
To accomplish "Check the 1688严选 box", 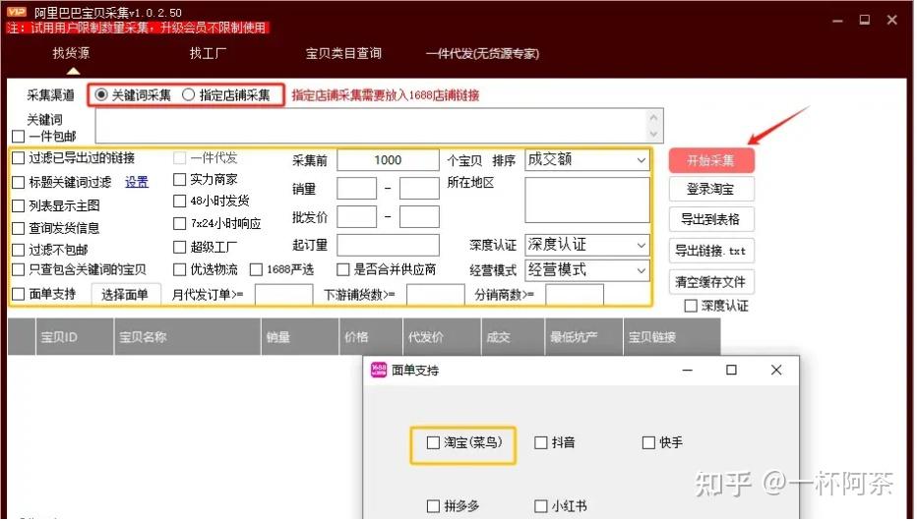I will (256, 269).
